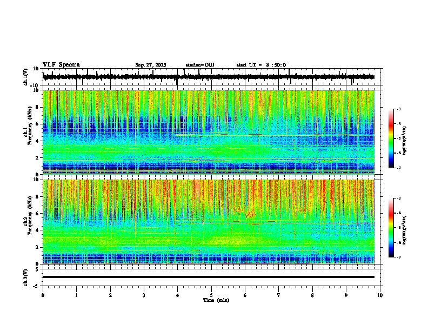The image size is (428, 331).
Task: Select the "start UT = 8 :50: 0" text
Action: point(261,65)
